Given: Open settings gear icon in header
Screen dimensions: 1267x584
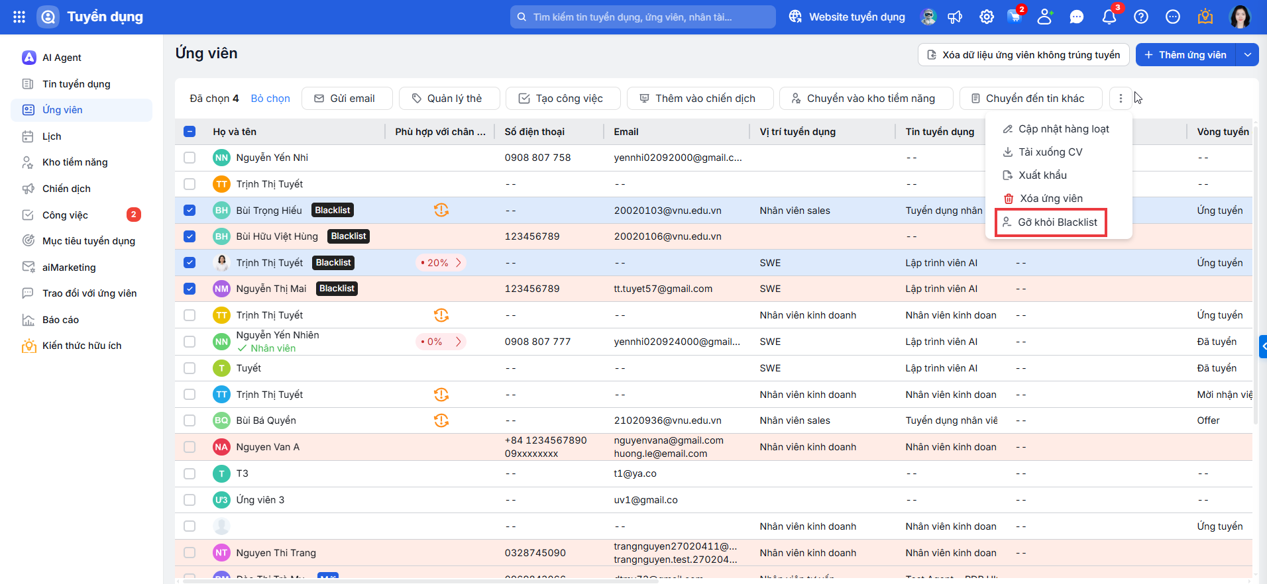Looking at the screenshot, I should (x=987, y=17).
